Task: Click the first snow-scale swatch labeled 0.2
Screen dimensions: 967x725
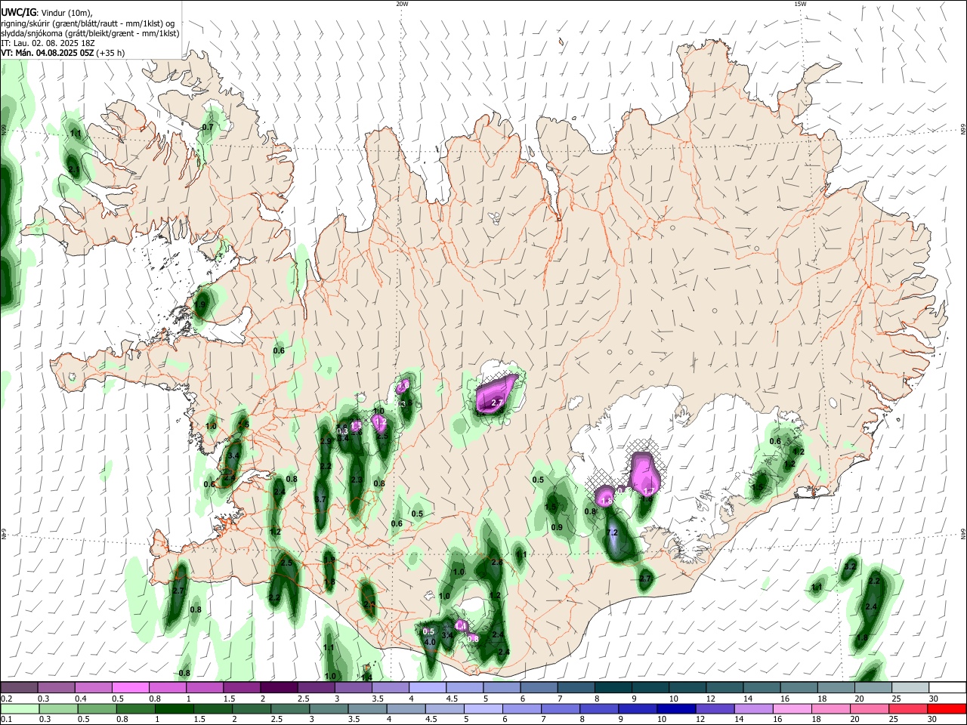Action: (19, 687)
